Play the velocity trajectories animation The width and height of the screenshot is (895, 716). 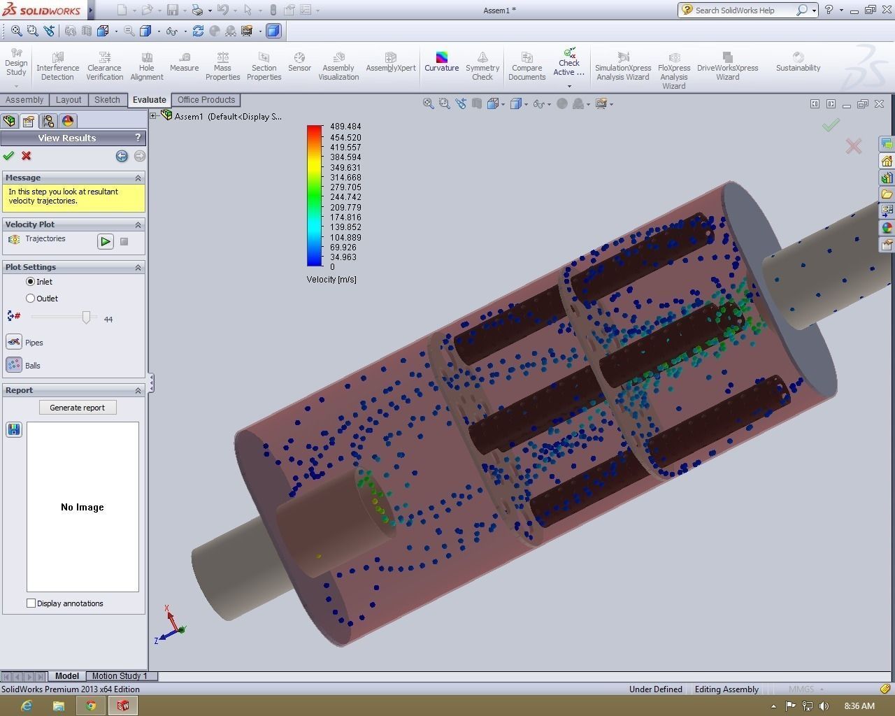pos(105,241)
